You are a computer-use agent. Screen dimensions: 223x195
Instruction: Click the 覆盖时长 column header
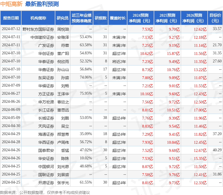click(x=118, y=18)
